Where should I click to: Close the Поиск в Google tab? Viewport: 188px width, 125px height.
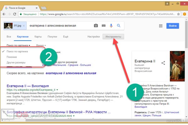pos(36,8)
